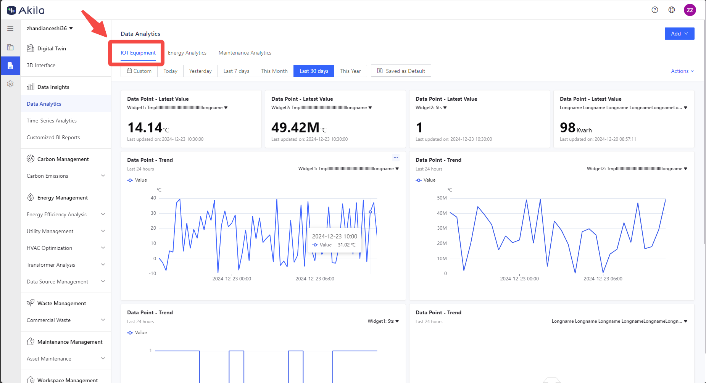Image resolution: width=706 pixels, height=383 pixels.
Task: Click the Digital Twin section icon
Action: (x=31, y=48)
